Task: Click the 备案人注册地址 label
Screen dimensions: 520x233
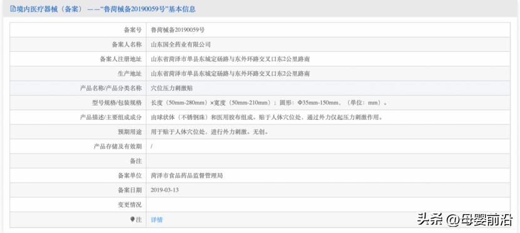Action: click(x=121, y=59)
